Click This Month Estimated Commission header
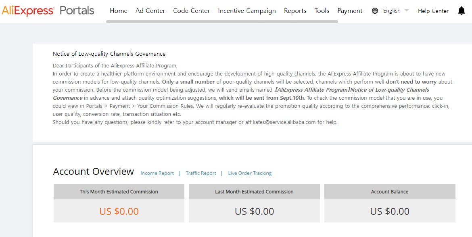Image resolution: width=472 pixels, height=237 pixels. point(119,191)
